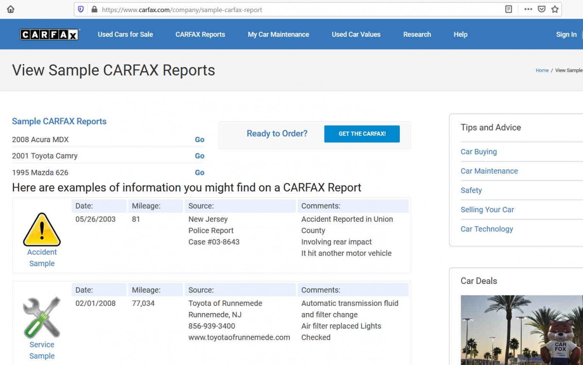The width and height of the screenshot is (583, 365).
Task: Click phone number 856-939-3400
Action: tap(212, 326)
